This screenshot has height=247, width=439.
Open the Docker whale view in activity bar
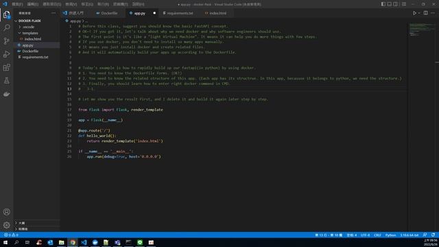[6, 94]
